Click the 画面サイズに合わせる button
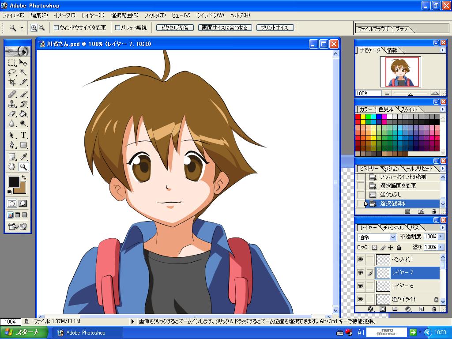The width and height of the screenshot is (452, 339). 225,28
